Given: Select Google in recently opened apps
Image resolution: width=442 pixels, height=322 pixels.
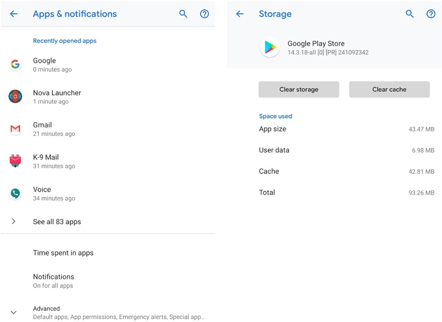Looking at the screenshot, I should (x=108, y=65).
